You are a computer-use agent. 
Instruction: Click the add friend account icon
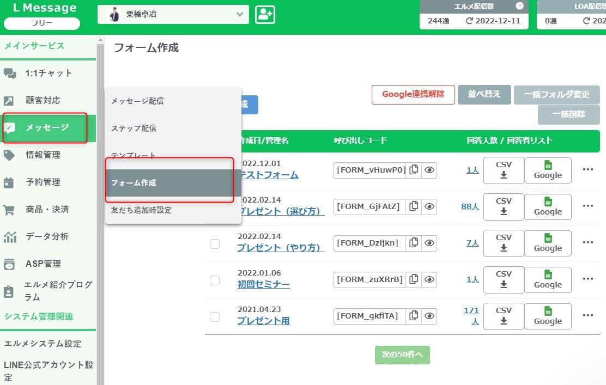coord(265,15)
